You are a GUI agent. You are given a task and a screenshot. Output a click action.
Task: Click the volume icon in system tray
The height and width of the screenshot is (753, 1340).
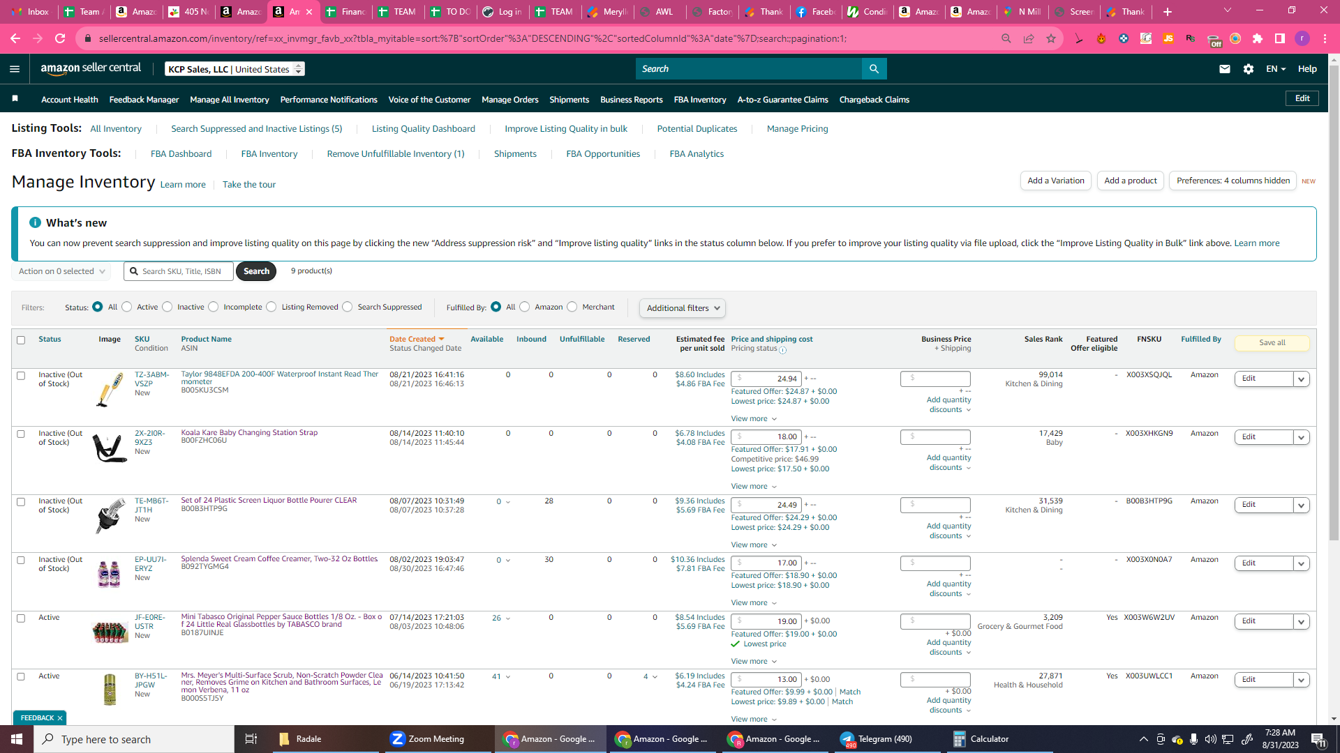[1210, 739]
